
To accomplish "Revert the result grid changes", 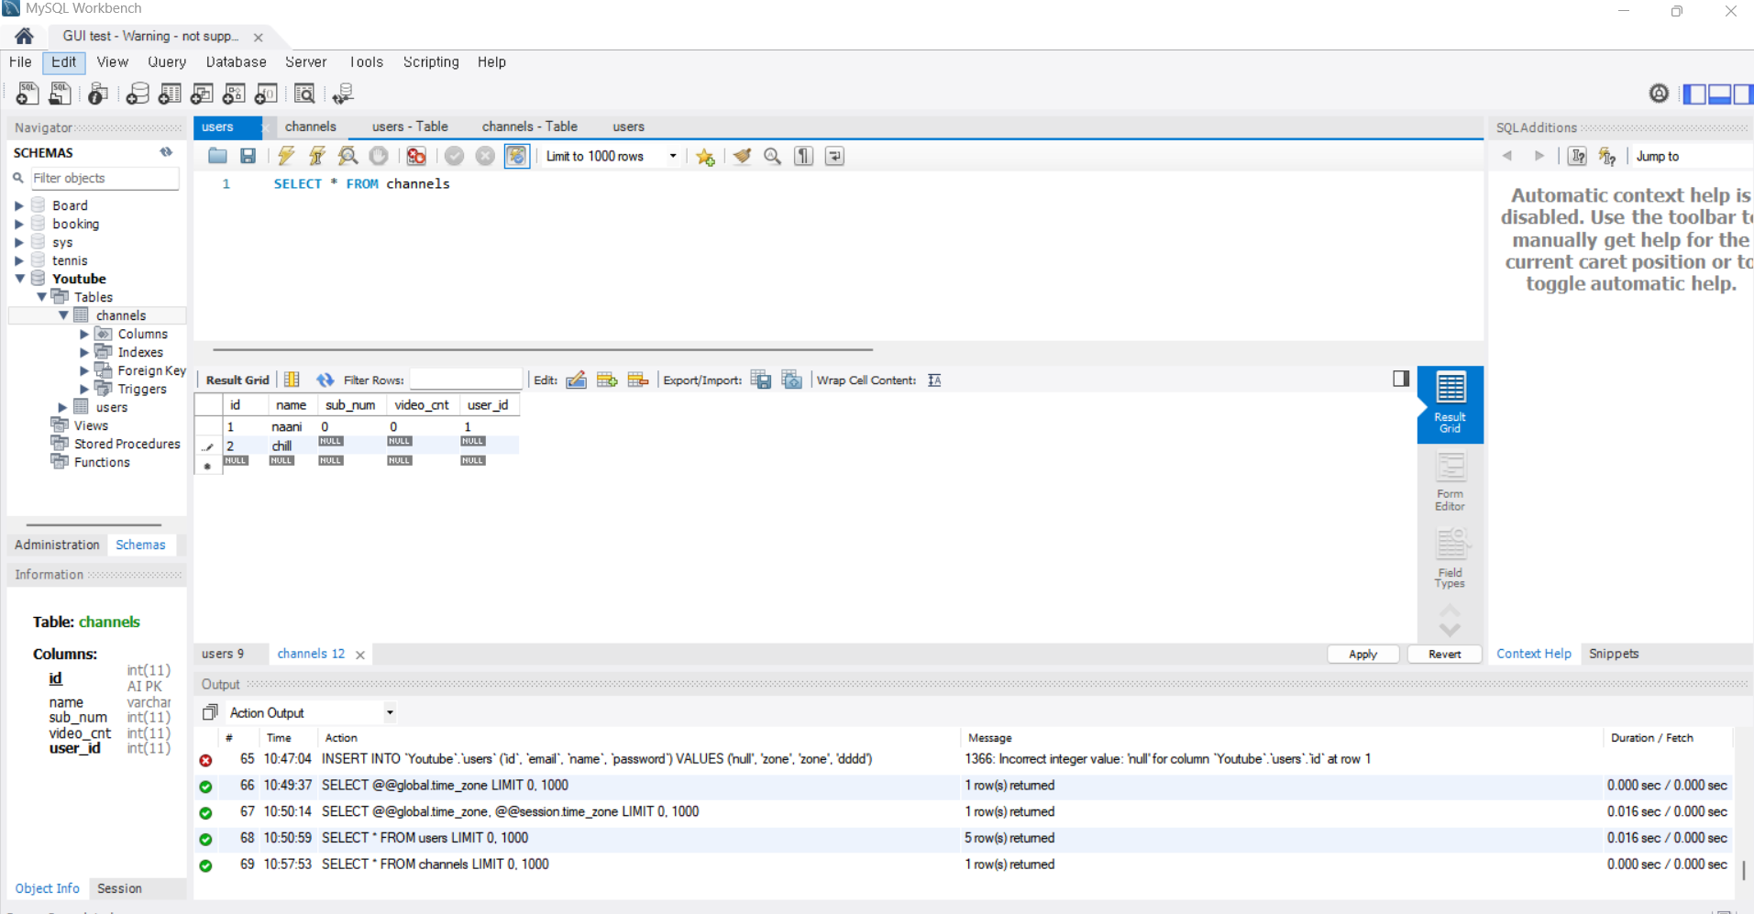I will coord(1444,654).
